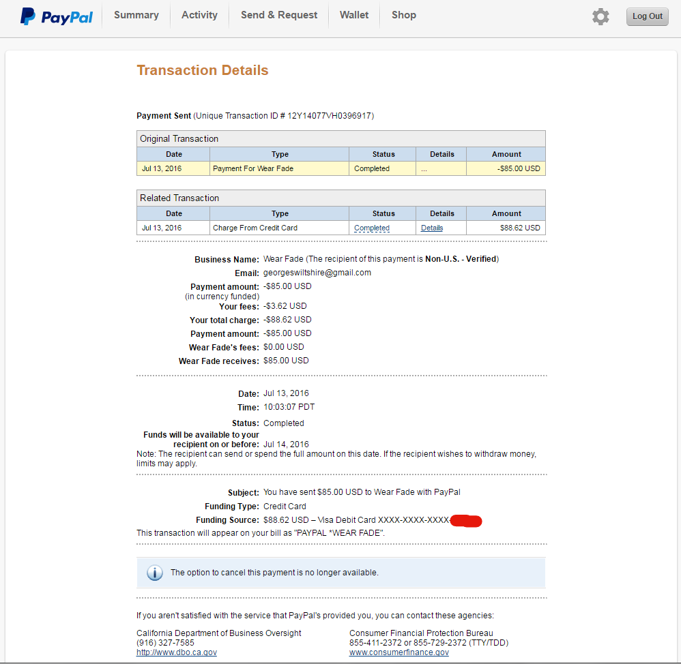This screenshot has height=664, width=681.
Task: Select the subject line about $85.00 sent
Action: [x=362, y=492]
